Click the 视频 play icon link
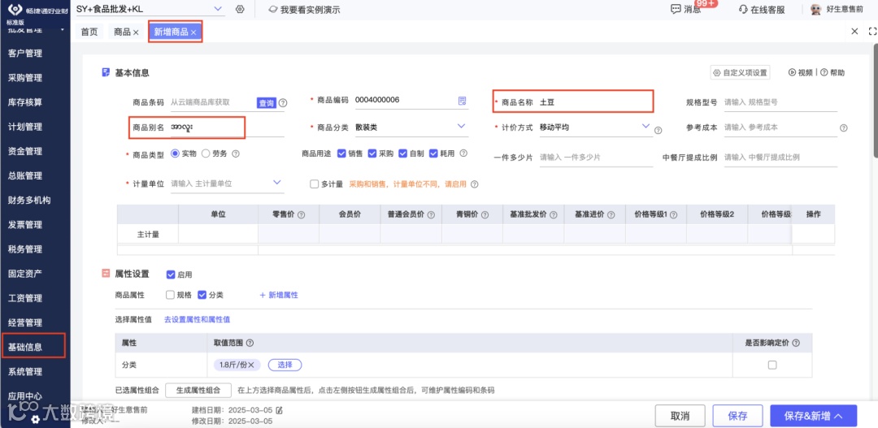Screen dimensions: 878x428 coord(801,72)
